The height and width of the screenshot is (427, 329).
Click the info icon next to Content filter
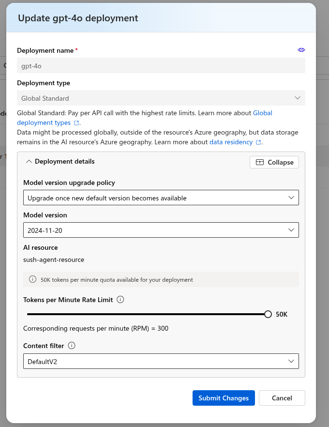(71, 346)
